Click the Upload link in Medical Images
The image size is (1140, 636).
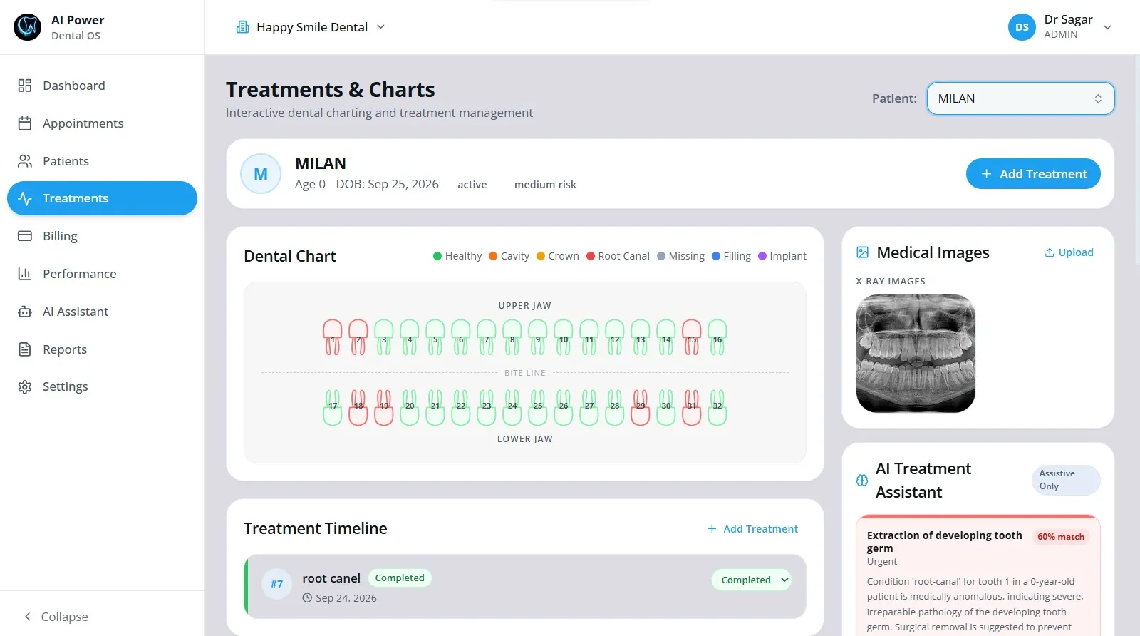point(1069,252)
